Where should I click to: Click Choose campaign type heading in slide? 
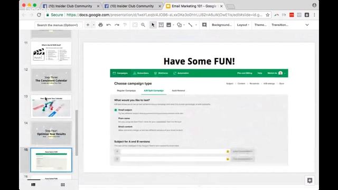[133, 83]
